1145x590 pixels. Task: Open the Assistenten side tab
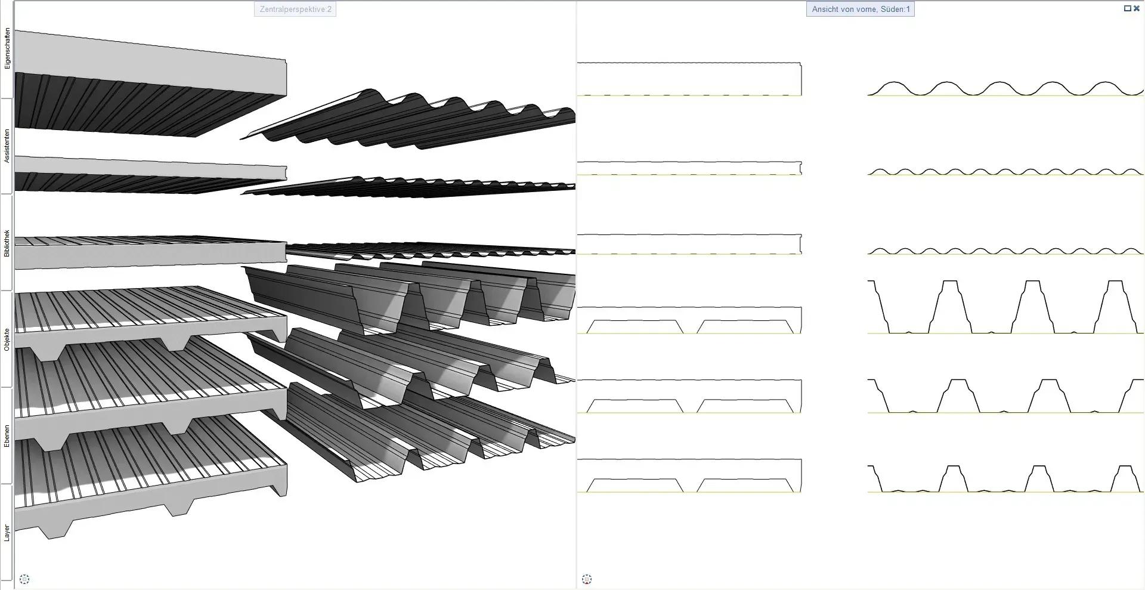point(7,146)
